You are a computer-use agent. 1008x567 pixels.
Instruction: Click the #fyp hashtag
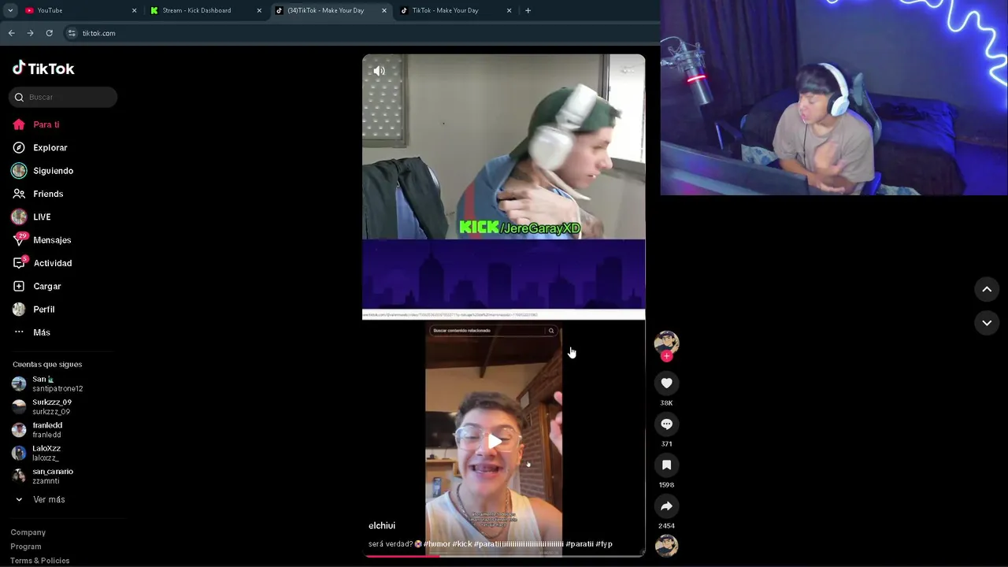tap(604, 544)
